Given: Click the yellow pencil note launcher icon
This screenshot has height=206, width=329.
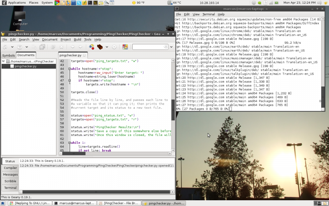Looking at the screenshot, I should pos(84,3).
